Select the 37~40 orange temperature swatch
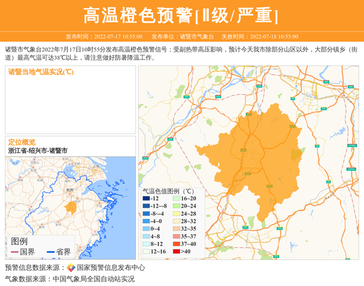 click(174, 242)
